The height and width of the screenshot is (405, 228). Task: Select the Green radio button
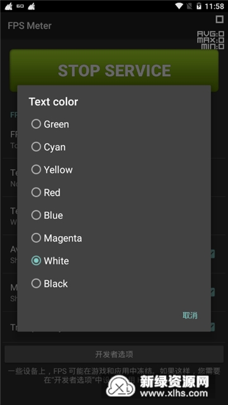36,124
